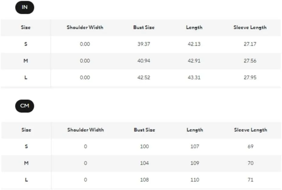Click Sleeve Length header in inches table
The height and width of the screenshot is (190, 282).
click(250, 27)
